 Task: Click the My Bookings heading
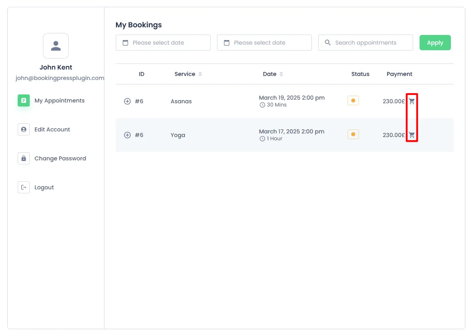point(139,25)
